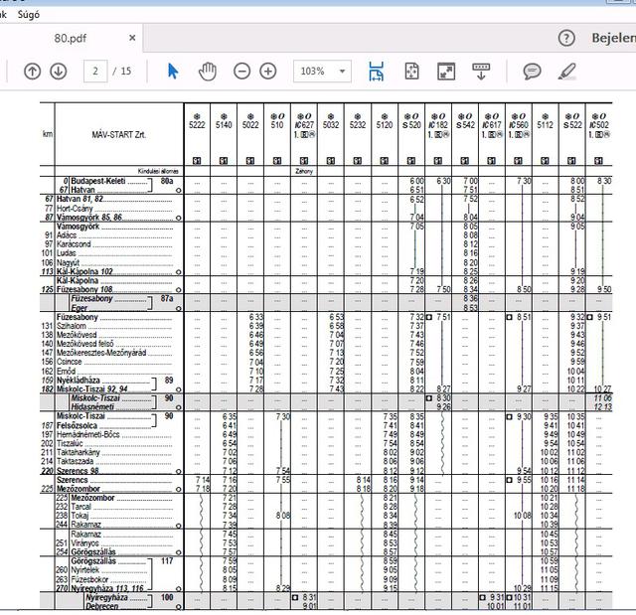Screen dimensions: 636x615
Task: Click the km column header
Action: point(48,134)
